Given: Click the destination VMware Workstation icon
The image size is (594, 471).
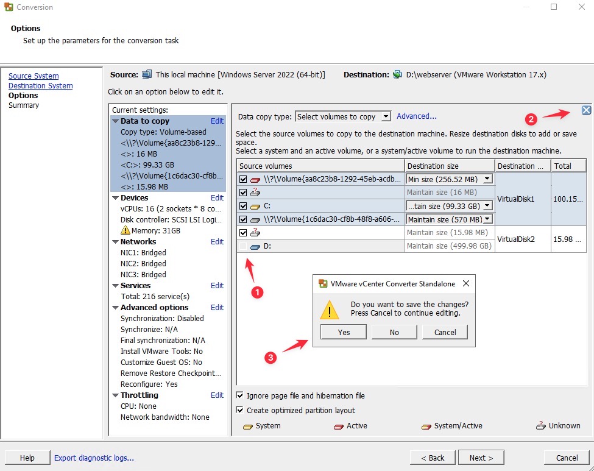Looking at the screenshot, I should (397, 74).
